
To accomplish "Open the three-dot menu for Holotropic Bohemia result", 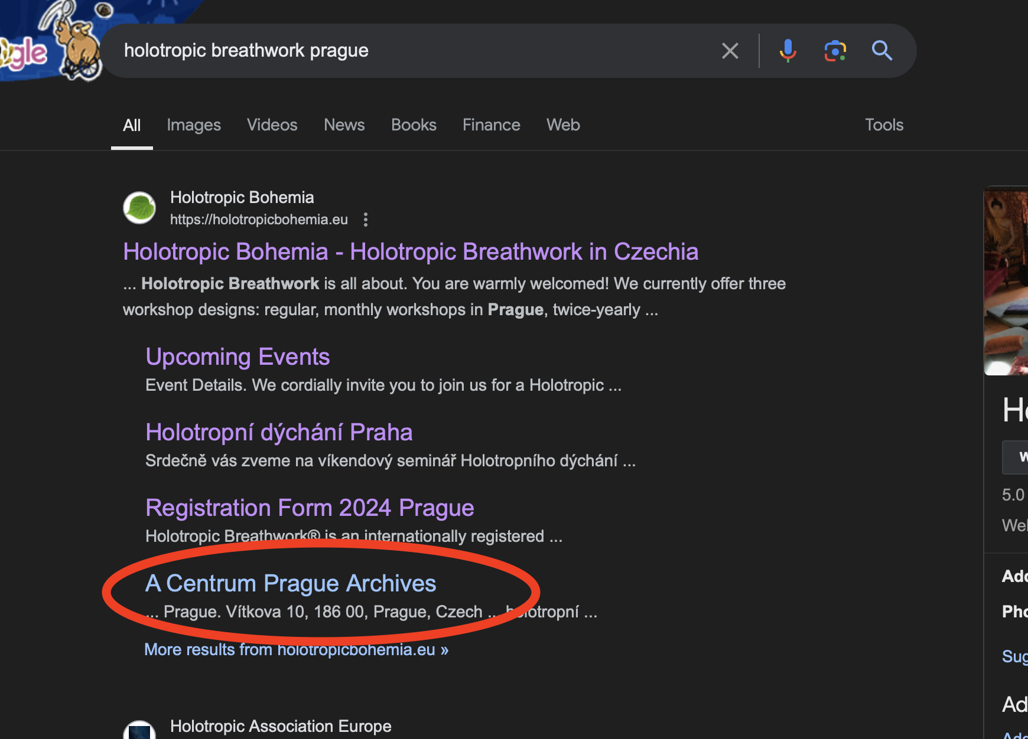I will coord(366,220).
